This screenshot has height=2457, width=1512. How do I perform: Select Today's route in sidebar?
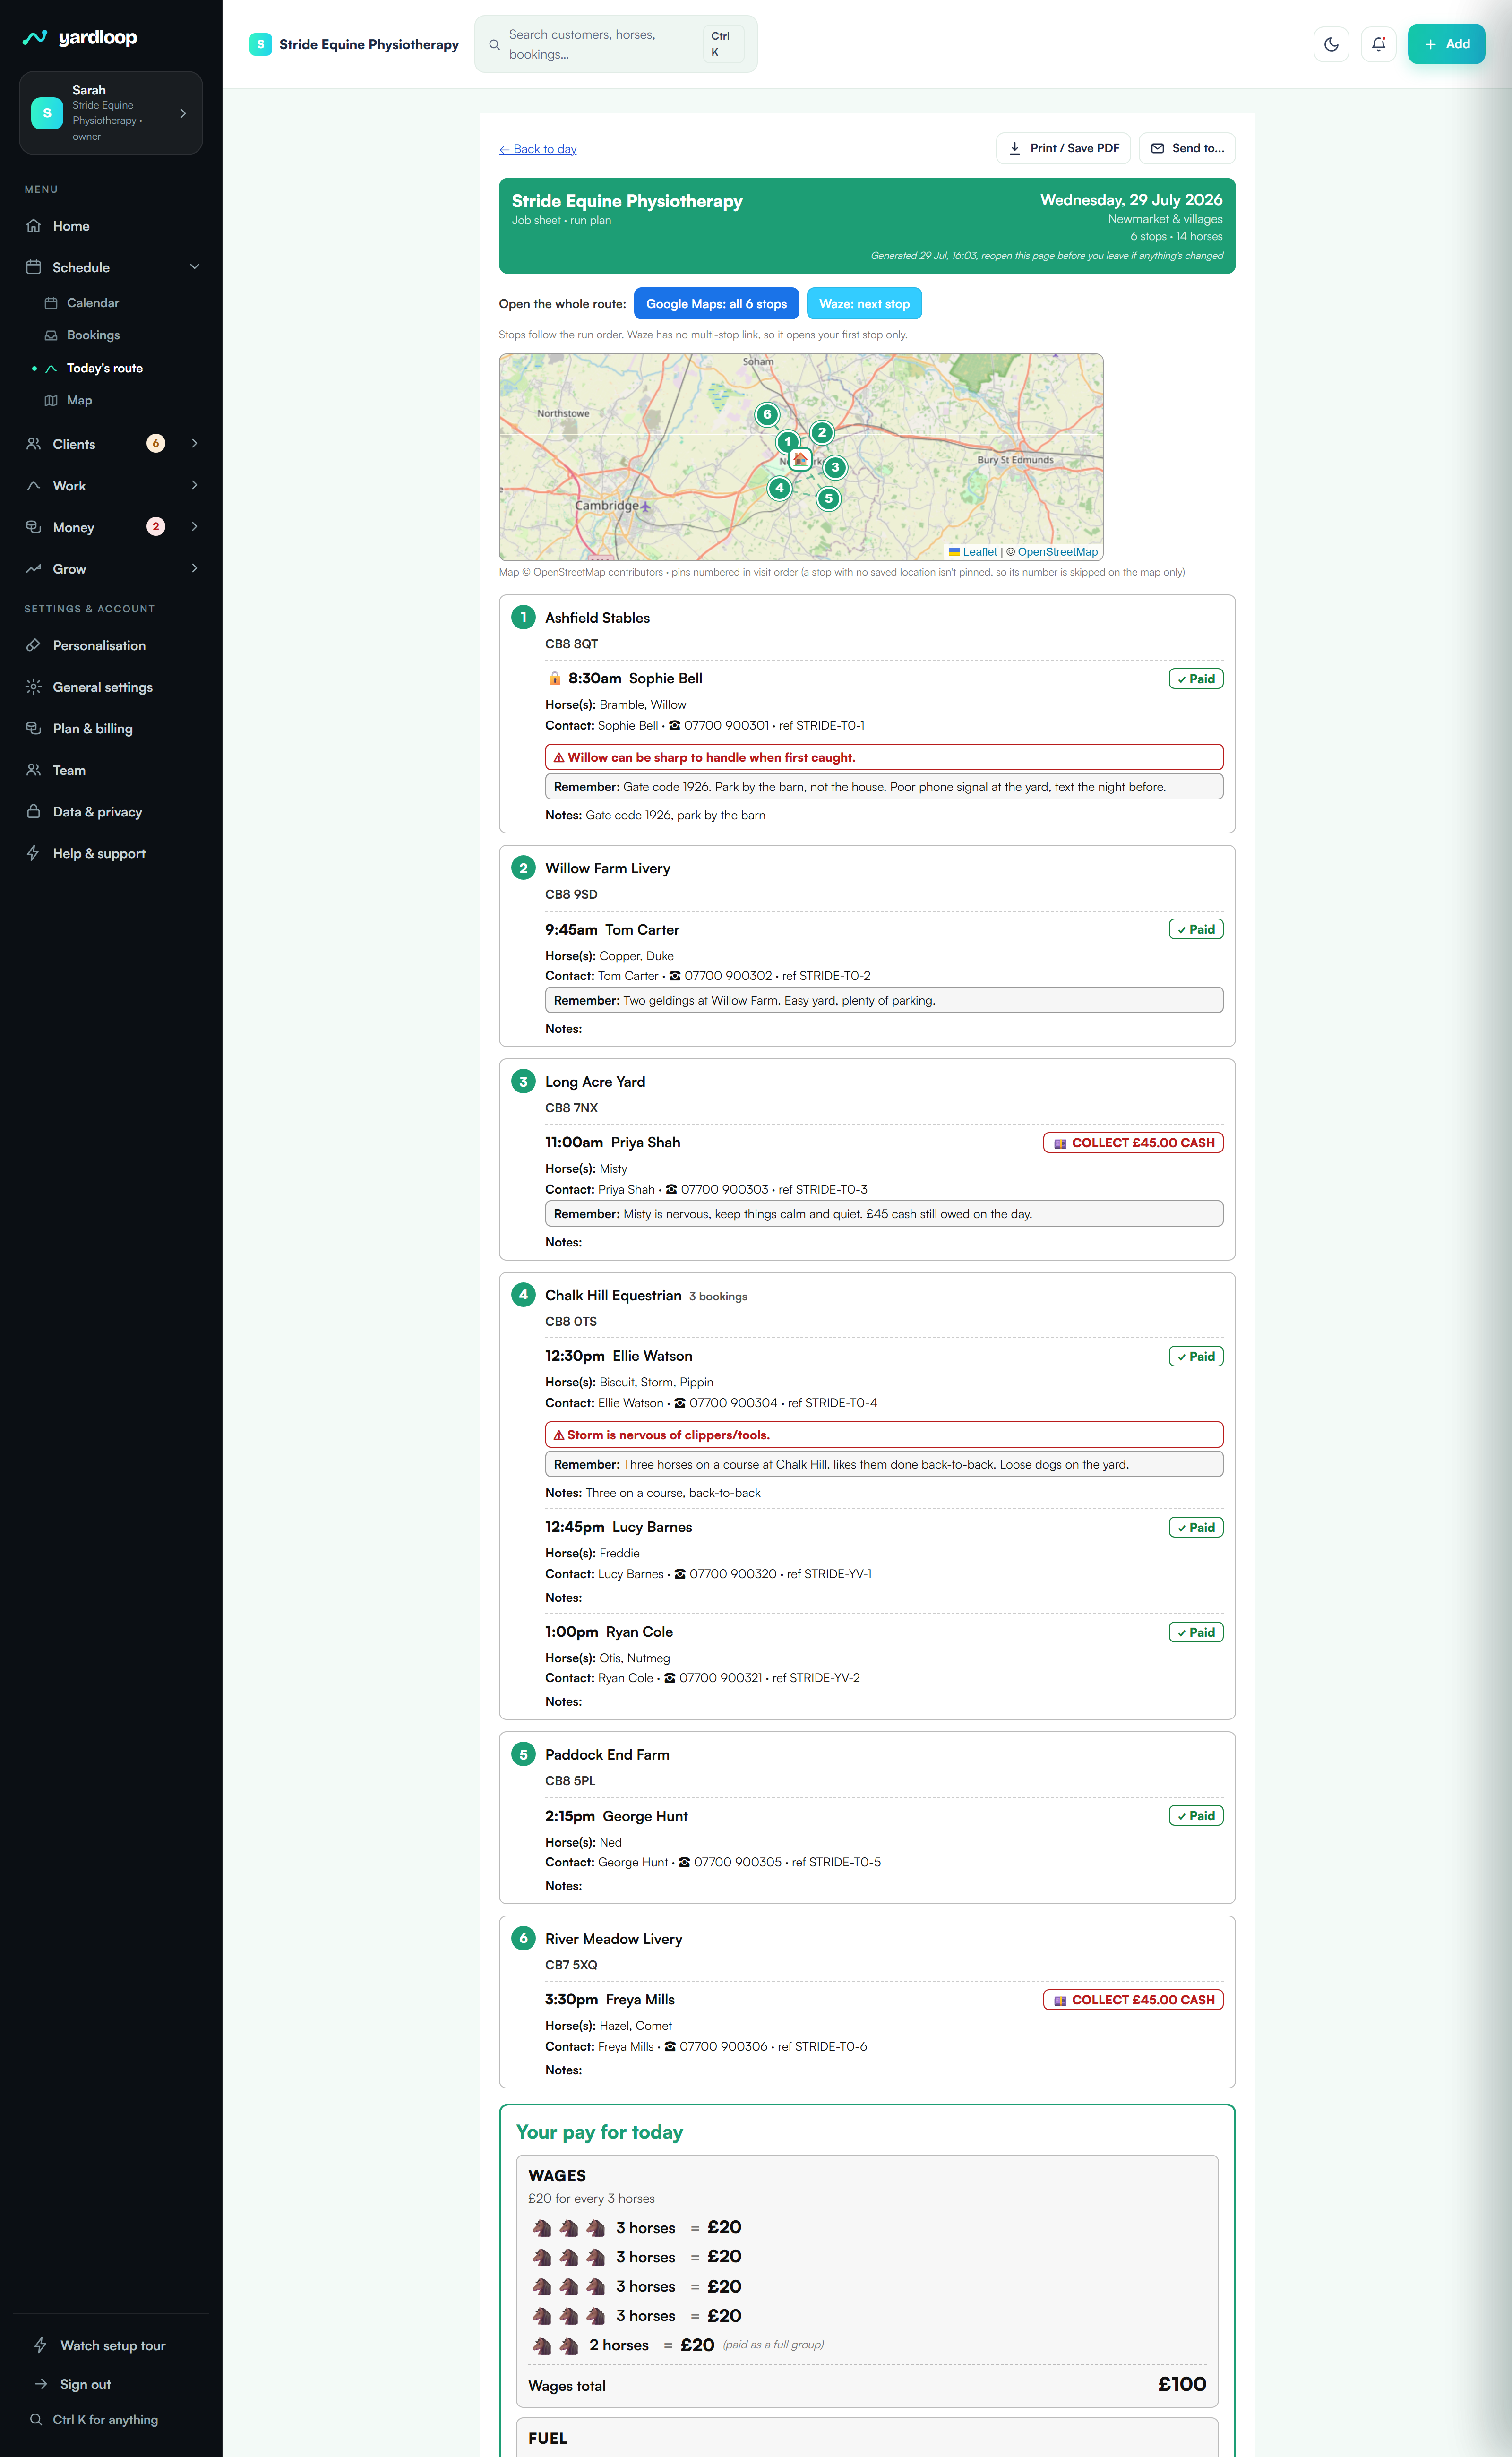[x=104, y=368]
